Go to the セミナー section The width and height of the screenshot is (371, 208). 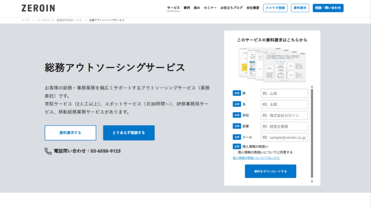coord(210,7)
